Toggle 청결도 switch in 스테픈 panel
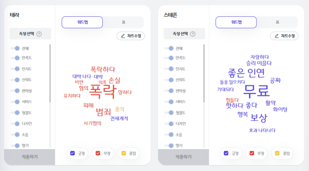Image resolution: width=309 pixels, height=171 pixels. 169,113
